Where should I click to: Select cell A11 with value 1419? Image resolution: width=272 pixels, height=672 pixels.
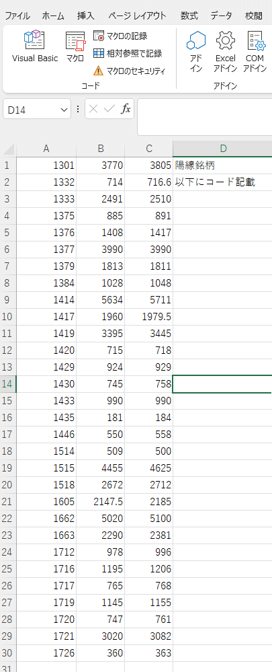tap(46, 334)
